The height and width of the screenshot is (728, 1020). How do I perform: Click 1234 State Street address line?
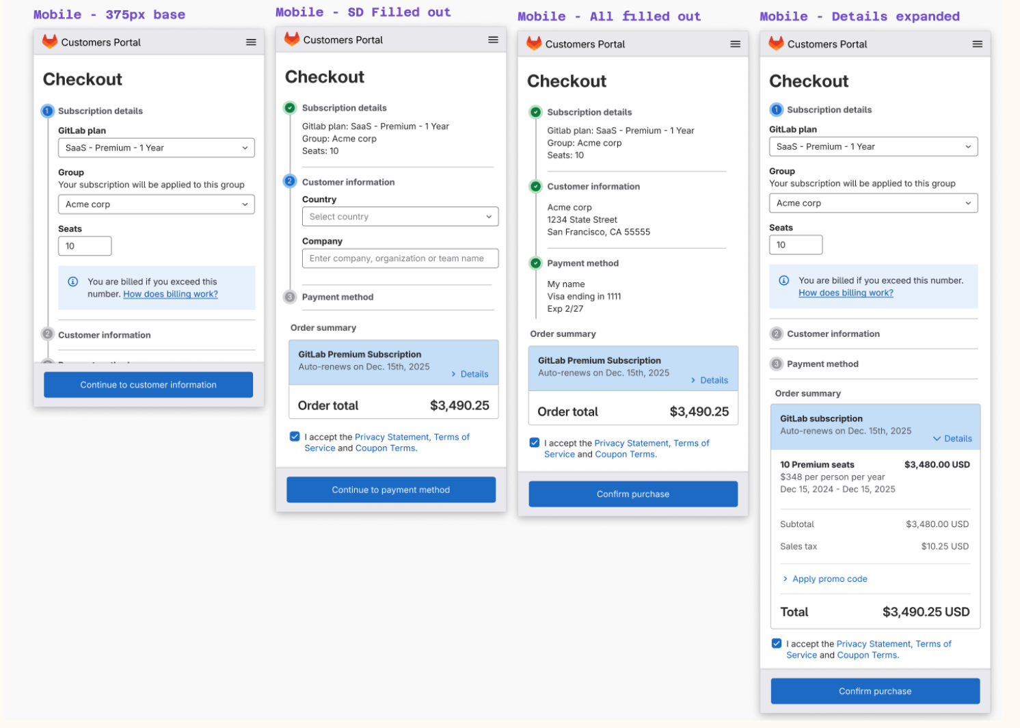click(x=582, y=219)
